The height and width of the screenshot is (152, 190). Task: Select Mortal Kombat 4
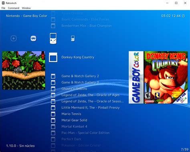click(74, 126)
